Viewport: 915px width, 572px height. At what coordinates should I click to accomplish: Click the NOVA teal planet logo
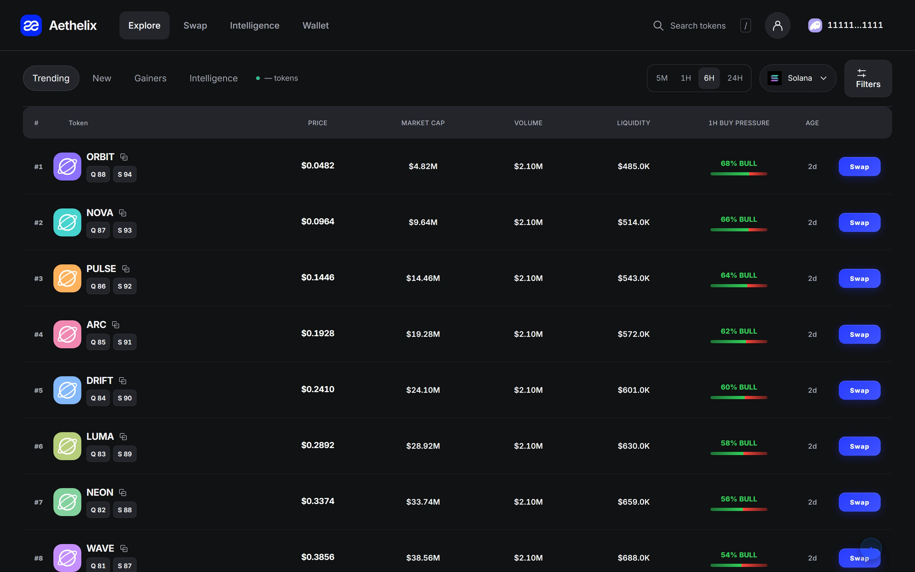click(67, 222)
